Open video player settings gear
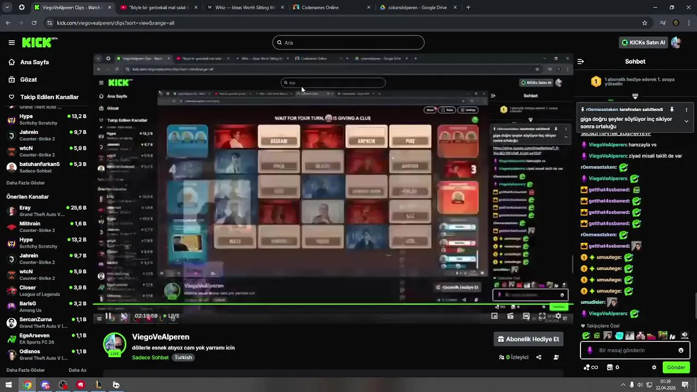 (x=558, y=316)
